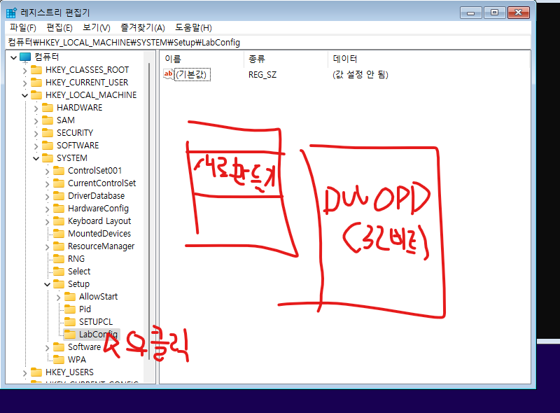Expand the SAM key chevron
Screen dimensions: 560x413
(36, 121)
